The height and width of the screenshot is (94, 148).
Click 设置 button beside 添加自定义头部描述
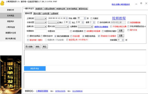121,36
